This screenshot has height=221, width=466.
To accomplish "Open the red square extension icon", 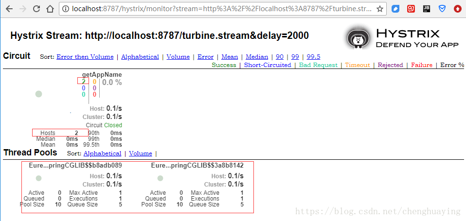I will click(x=411, y=9).
